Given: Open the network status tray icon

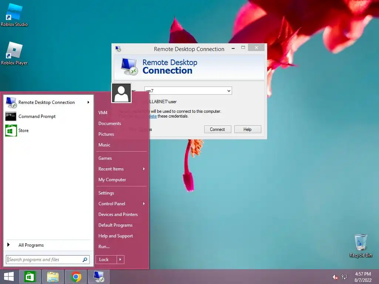Looking at the screenshot, I should point(344,277).
